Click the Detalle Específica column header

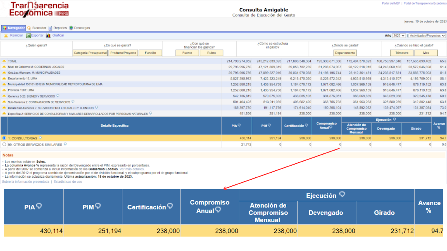115,126
